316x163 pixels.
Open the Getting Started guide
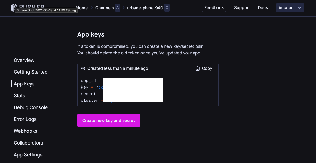click(31, 72)
